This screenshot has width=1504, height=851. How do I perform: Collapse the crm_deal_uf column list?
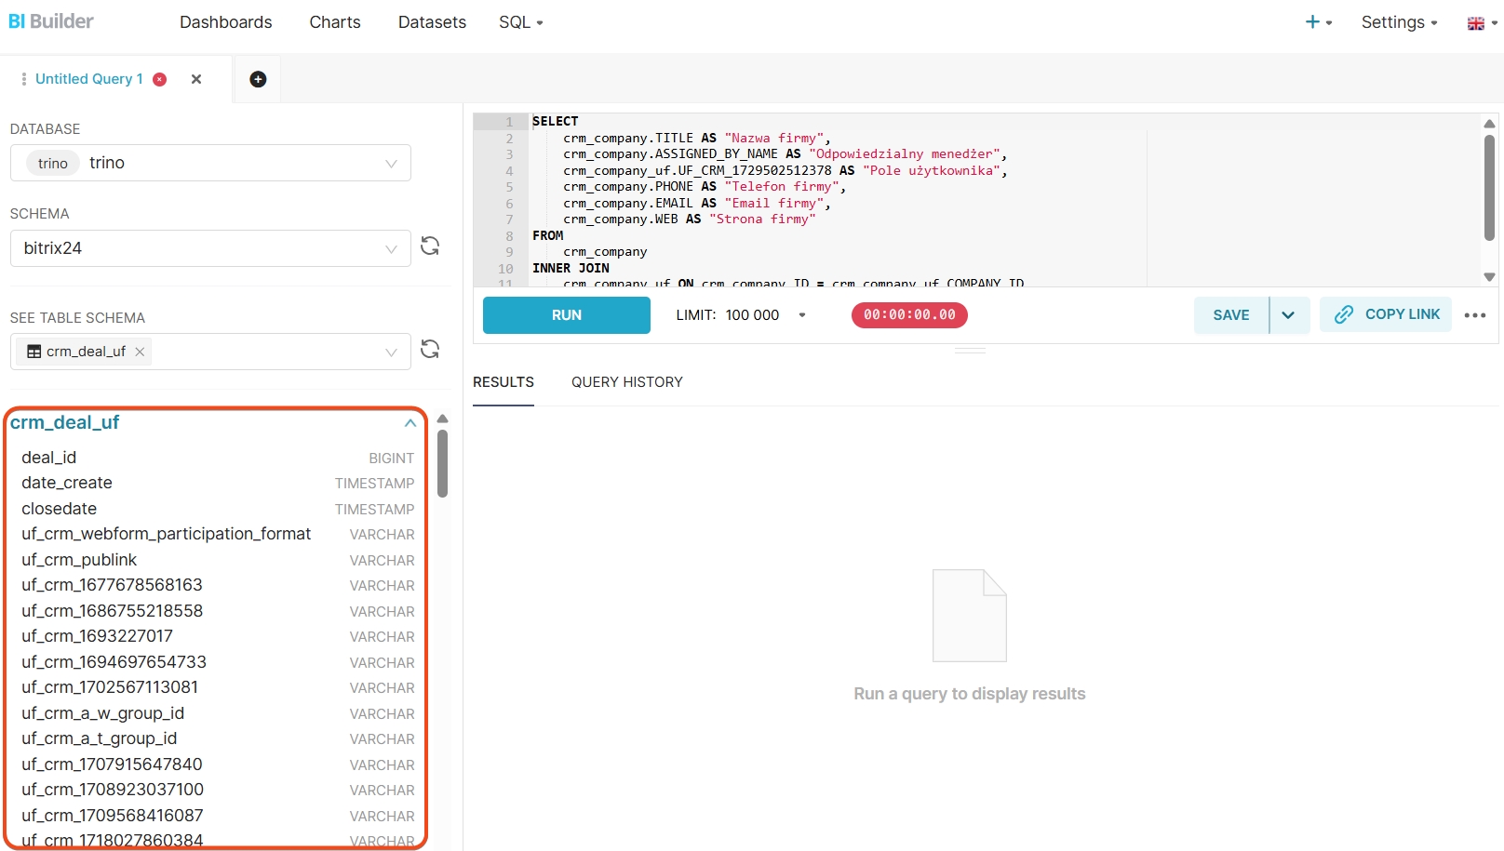pyautogui.click(x=410, y=423)
